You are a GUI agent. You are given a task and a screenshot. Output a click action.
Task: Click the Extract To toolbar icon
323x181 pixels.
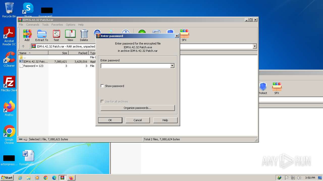[x=42, y=35]
